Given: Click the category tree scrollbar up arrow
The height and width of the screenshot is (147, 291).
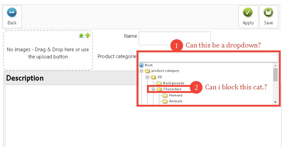Looking at the screenshot, I should coord(275,65).
